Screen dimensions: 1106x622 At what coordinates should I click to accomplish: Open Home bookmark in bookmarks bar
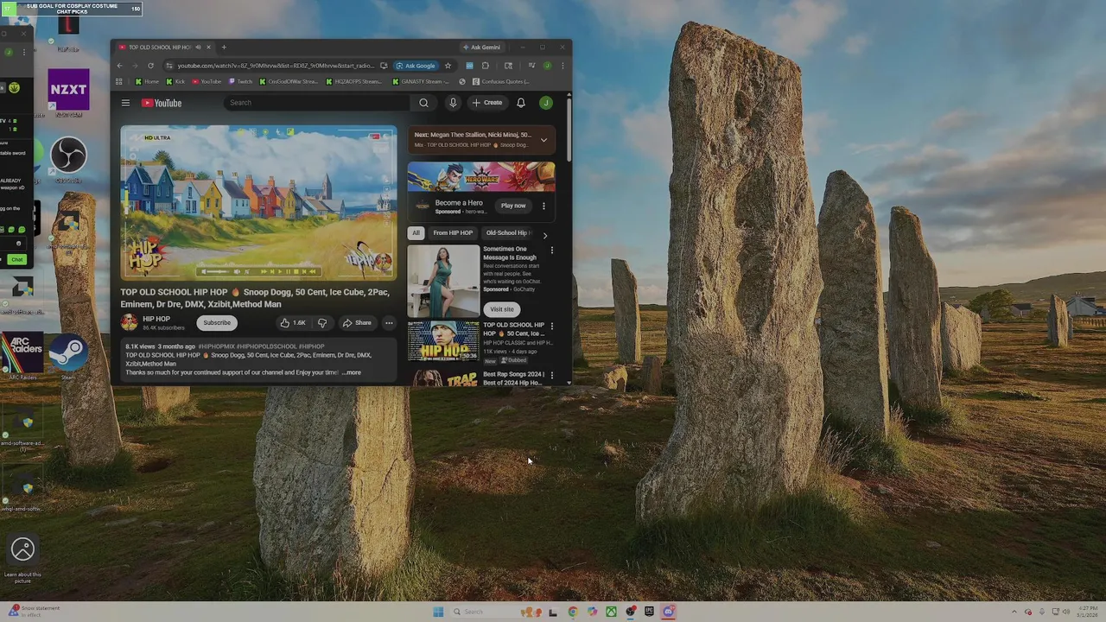coord(147,82)
